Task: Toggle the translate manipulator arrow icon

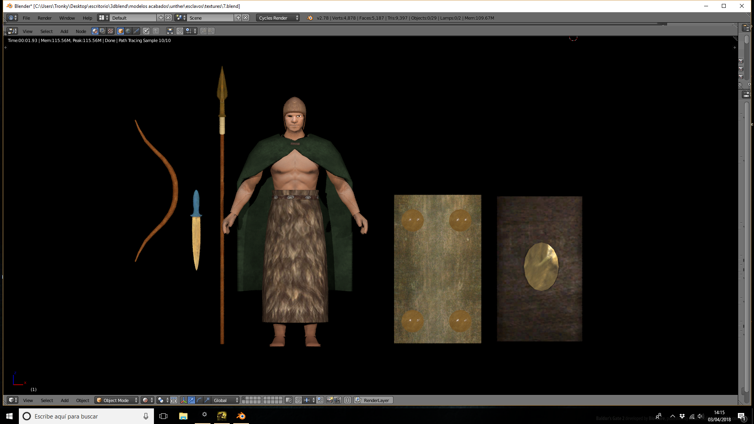Action: coord(191,400)
